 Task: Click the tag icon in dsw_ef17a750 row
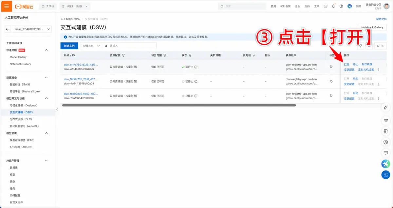coord(331,67)
